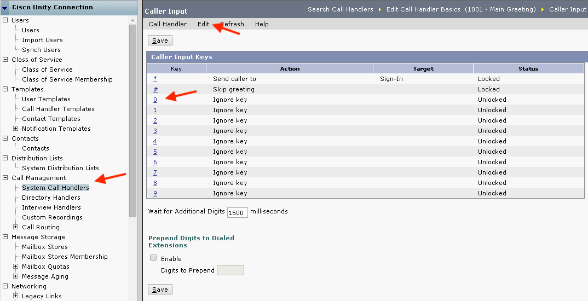The image size is (588, 301).
Task: Expand the Notification Templates node
Action: pos(16,128)
